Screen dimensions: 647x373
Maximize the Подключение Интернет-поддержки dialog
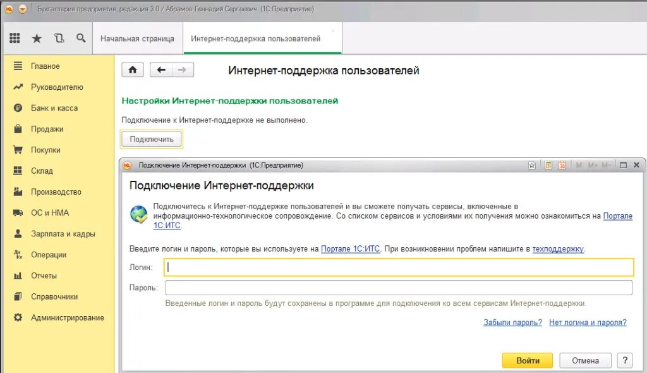tap(623, 165)
